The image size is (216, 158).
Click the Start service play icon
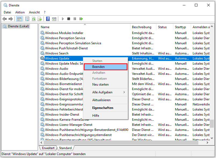pos(63,19)
